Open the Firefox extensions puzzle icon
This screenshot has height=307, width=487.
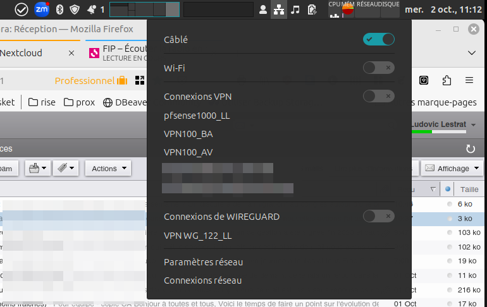[447, 80]
